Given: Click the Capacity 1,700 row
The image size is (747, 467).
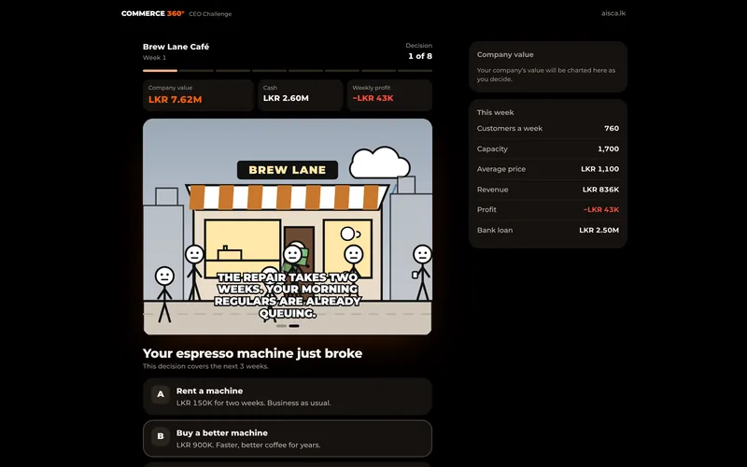Looking at the screenshot, I should [x=548, y=149].
